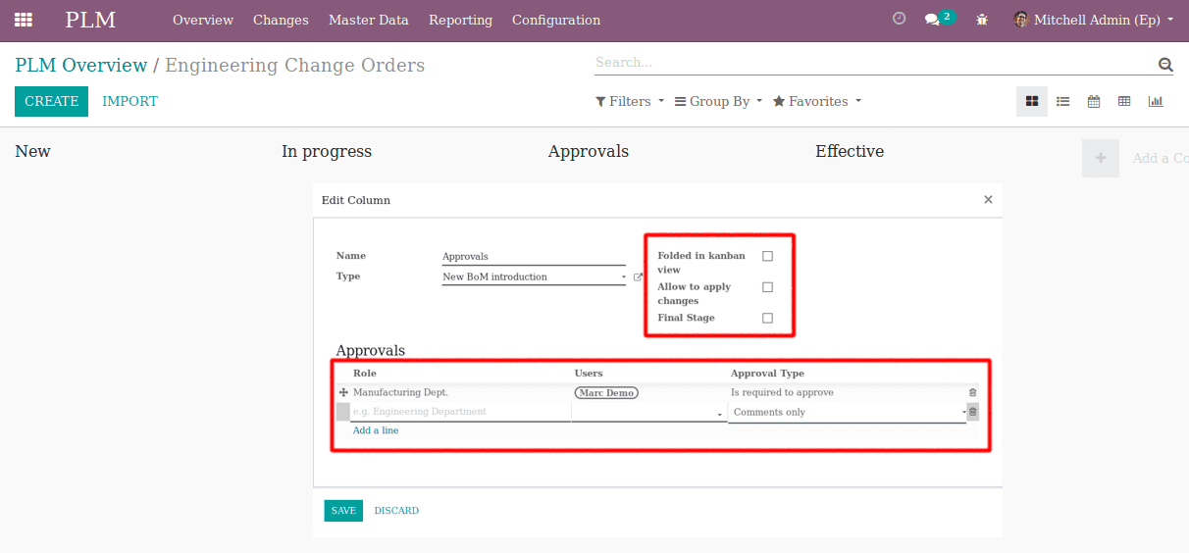The image size is (1189, 553).
Task: Click the Effective column title
Action: tap(850, 151)
